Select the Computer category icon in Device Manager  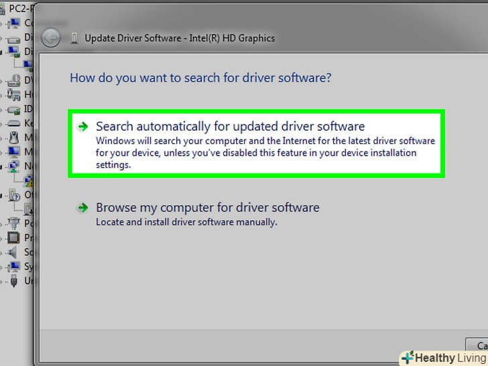pyautogui.click(x=13, y=23)
